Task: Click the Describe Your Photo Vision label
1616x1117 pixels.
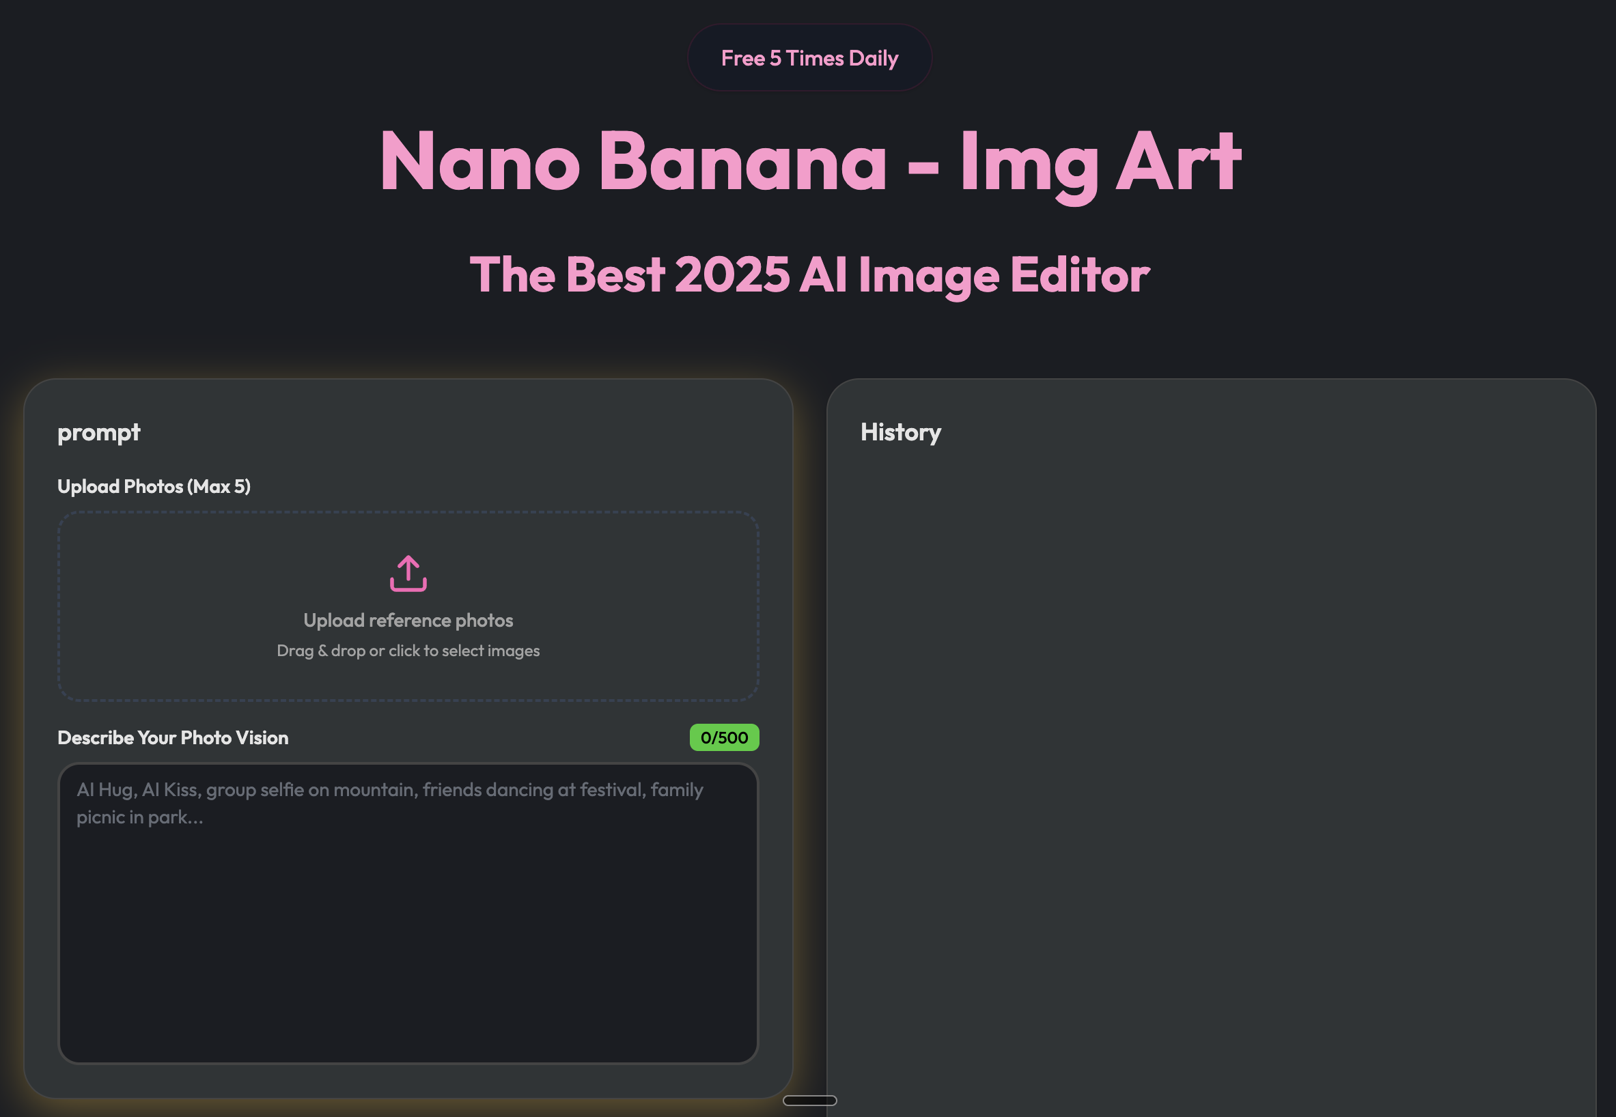Action: point(173,737)
